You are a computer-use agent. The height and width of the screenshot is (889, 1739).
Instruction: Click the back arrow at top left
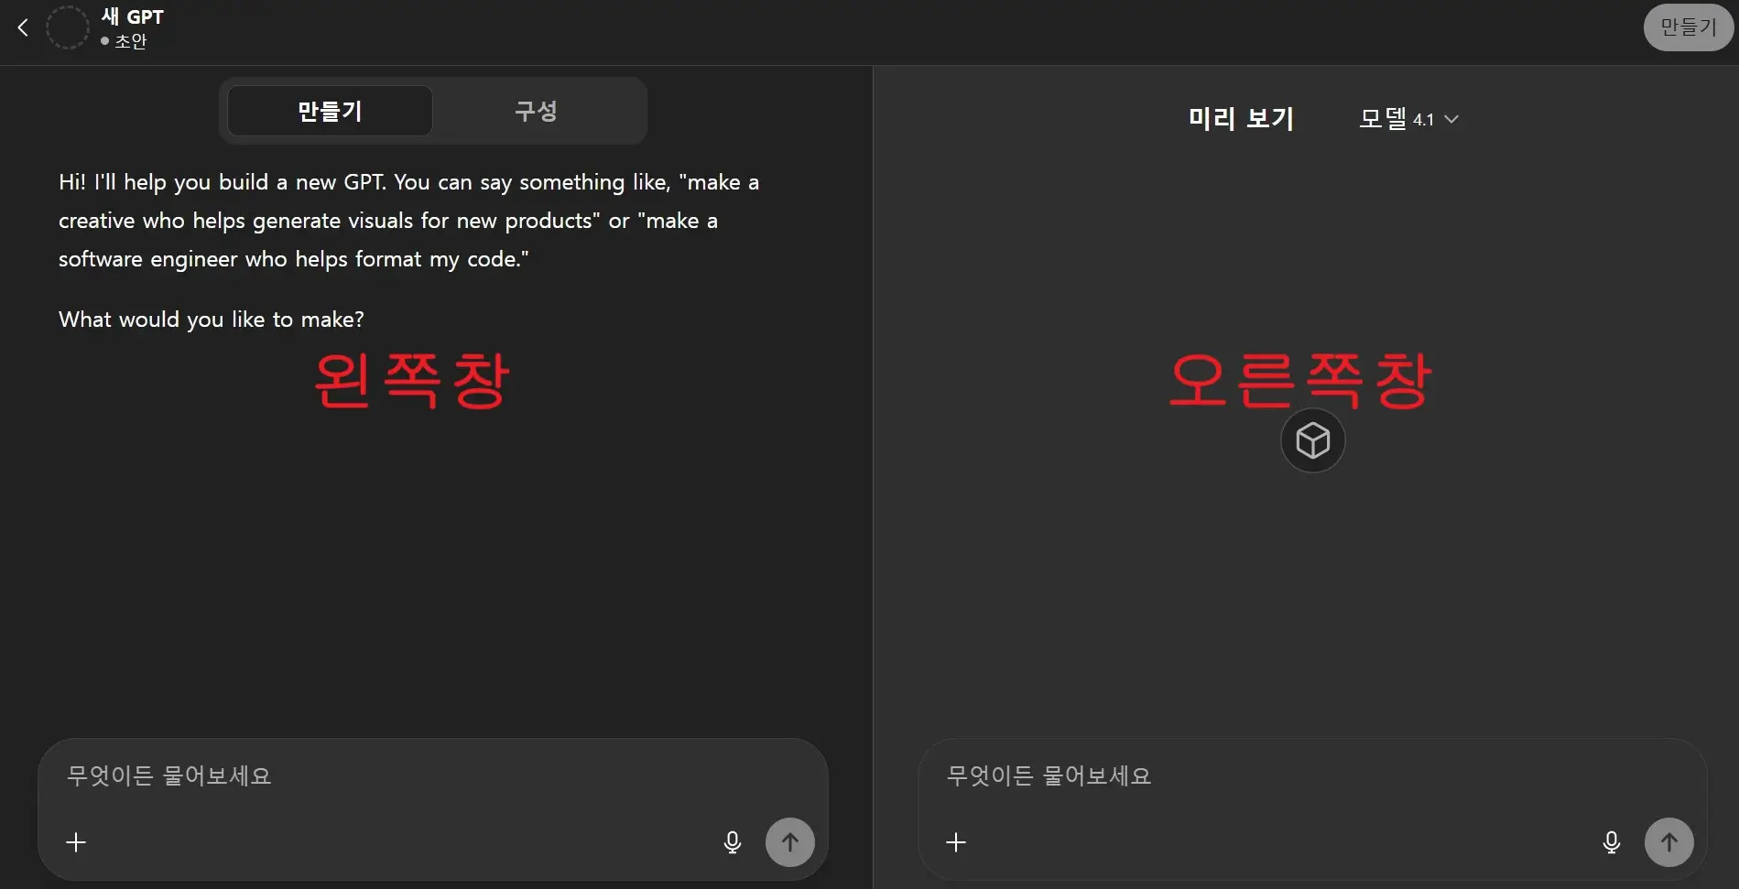22,27
